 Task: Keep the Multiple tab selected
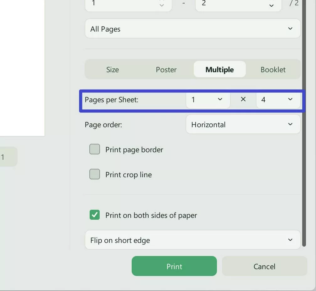point(219,69)
